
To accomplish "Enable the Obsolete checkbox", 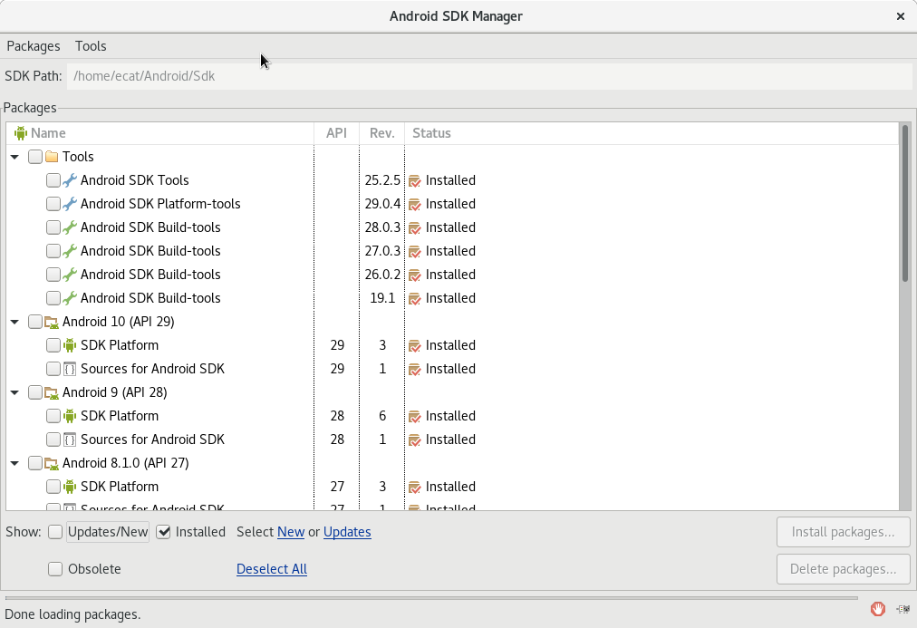I will 55,569.
